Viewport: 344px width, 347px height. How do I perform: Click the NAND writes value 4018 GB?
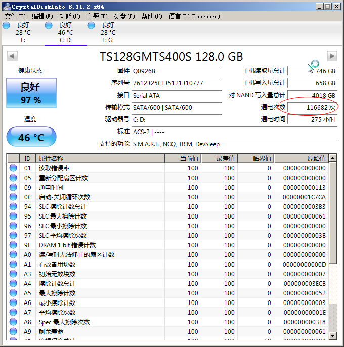[x=312, y=96]
